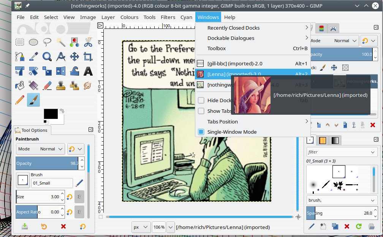
Task: Open the Colours menu
Action: pyautogui.click(x=129, y=17)
